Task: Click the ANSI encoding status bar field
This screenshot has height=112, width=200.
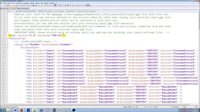Action: (184, 107)
